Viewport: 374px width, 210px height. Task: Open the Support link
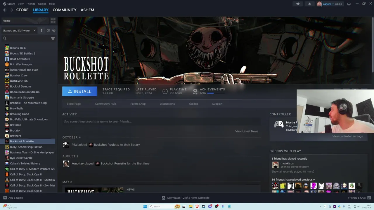[x=217, y=104]
